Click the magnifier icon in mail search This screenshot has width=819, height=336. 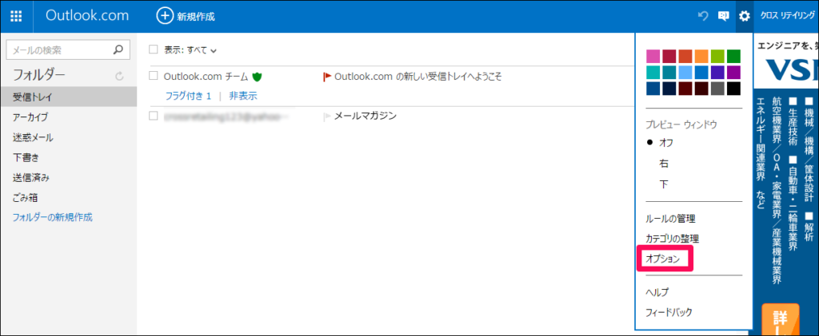tap(118, 49)
